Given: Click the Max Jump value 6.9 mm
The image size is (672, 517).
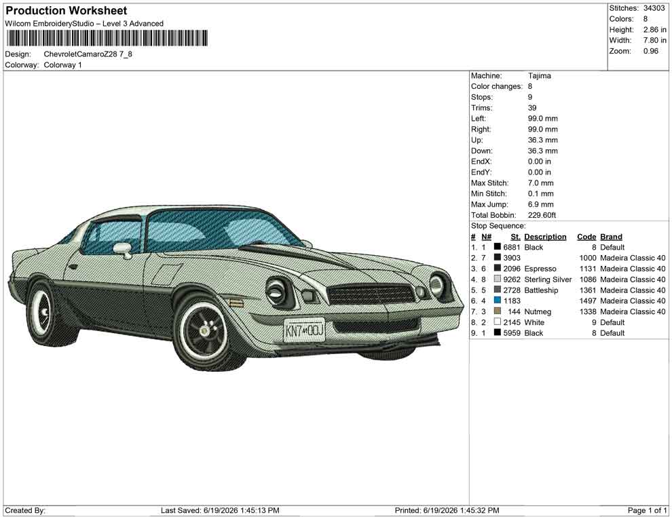Looking at the screenshot, I should [540, 204].
